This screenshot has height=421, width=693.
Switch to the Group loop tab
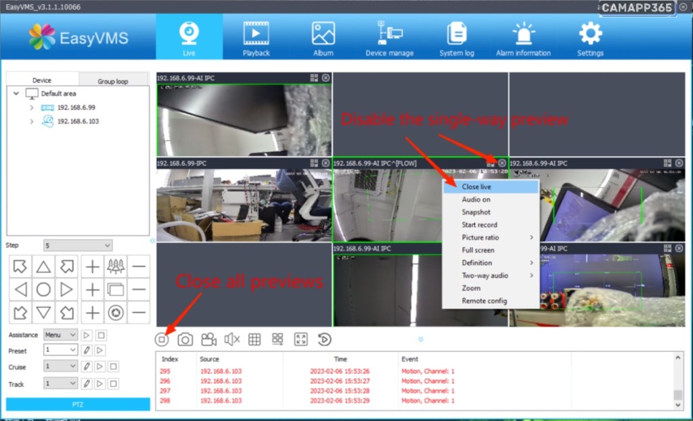click(x=112, y=81)
